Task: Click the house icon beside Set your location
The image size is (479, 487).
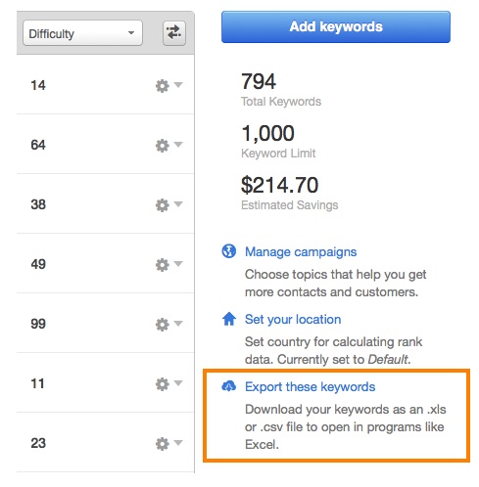Action: [x=229, y=319]
